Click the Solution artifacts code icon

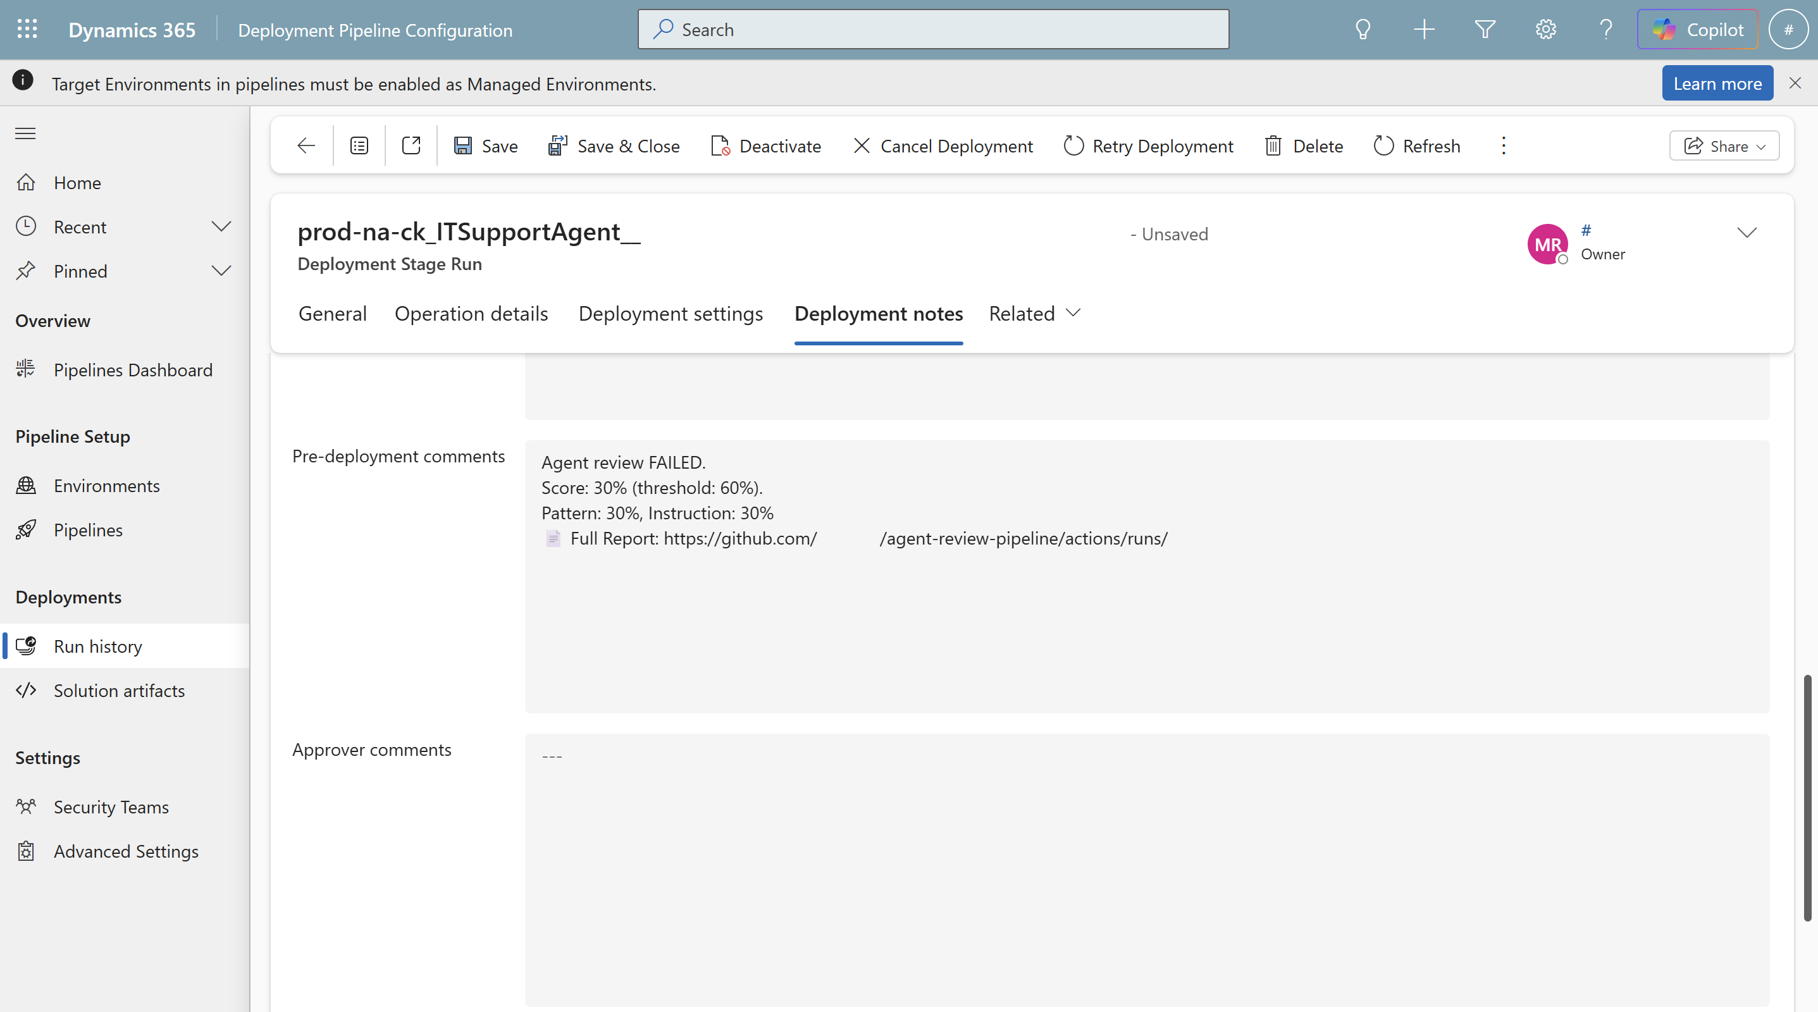[26, 690]
